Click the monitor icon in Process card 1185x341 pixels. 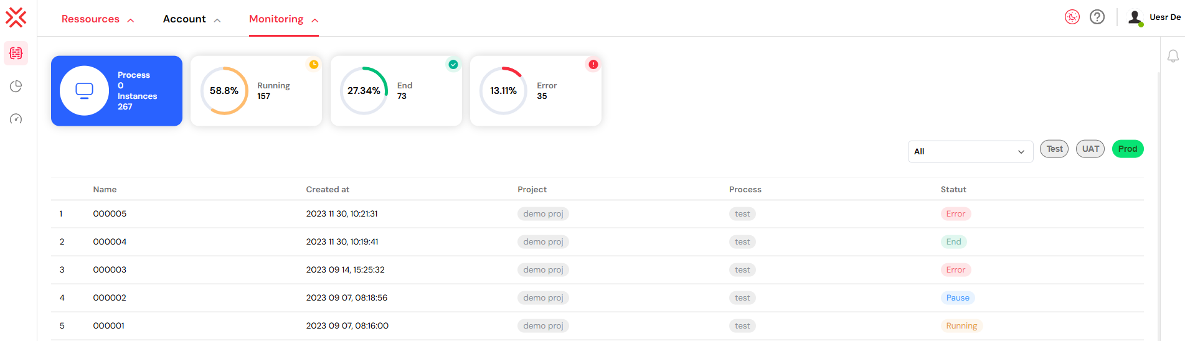pyautogui.click(x=84, y=91)
